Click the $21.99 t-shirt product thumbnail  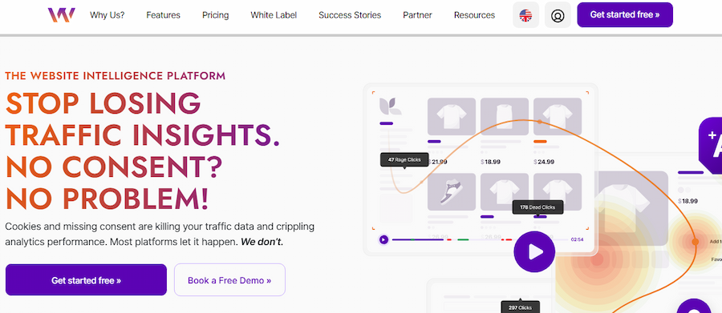point(452,117)
